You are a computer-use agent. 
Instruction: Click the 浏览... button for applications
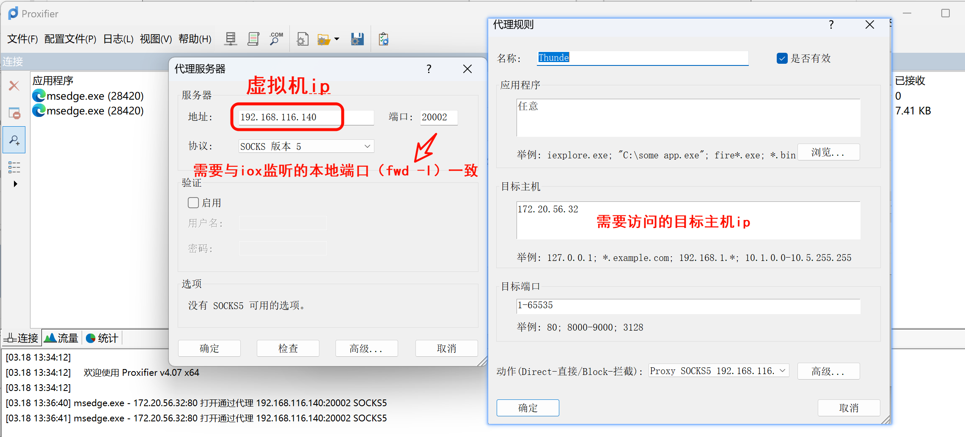(828, 152)
